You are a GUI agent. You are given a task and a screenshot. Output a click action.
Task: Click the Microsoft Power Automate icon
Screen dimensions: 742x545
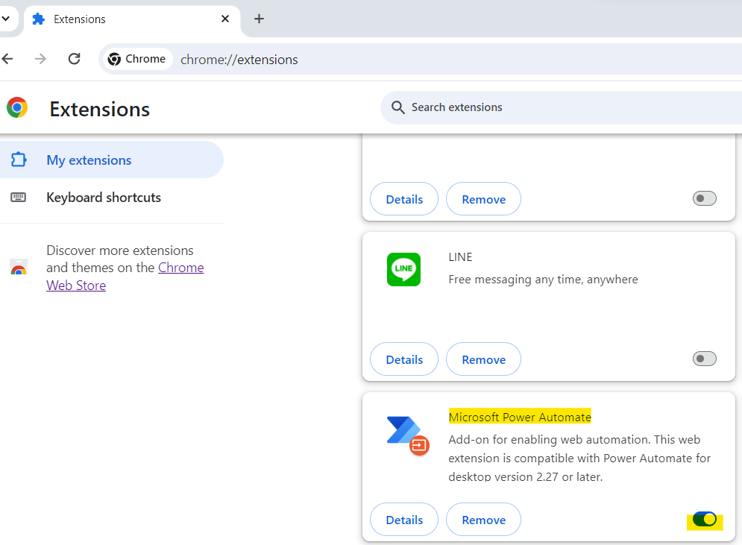(406, 434)
